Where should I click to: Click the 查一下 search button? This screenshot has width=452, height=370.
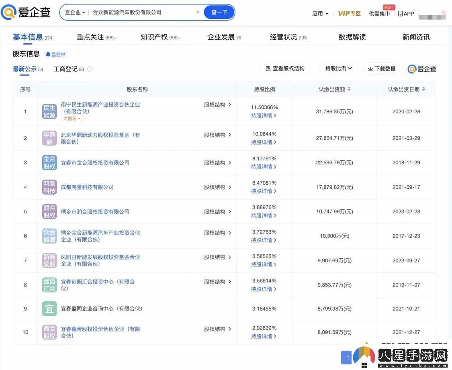(219, 12)
